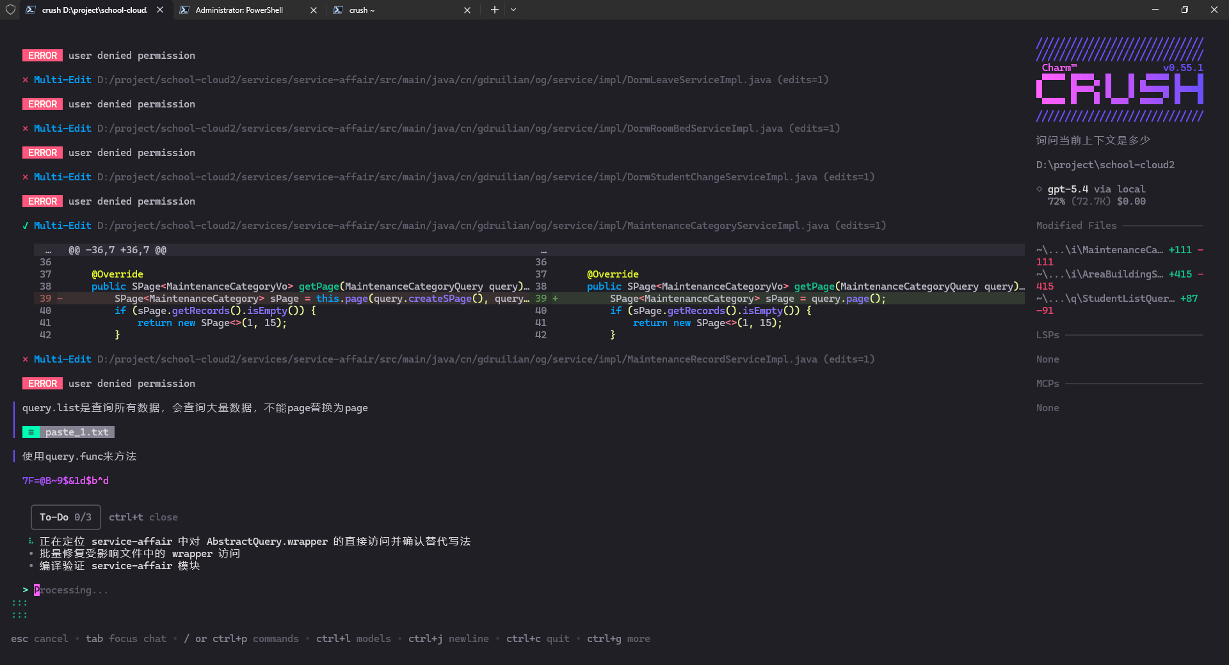This screenshot has width=1229, height=665.
Task: Click the first ERROR badge
Action: (42, 56)
